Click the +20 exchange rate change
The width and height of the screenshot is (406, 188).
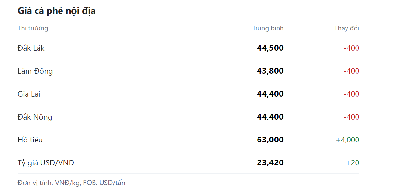[x=353, y=163]
